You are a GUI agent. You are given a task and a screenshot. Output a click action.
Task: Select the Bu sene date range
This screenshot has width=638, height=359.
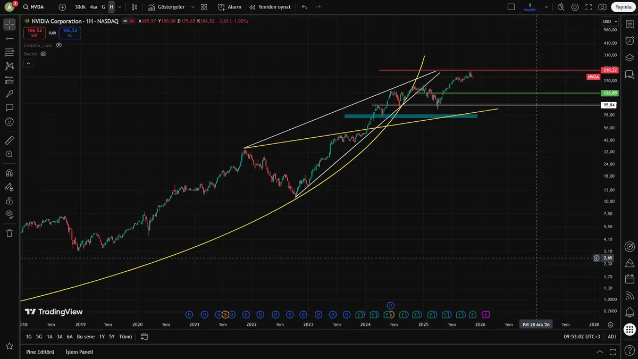pos(86,337)
